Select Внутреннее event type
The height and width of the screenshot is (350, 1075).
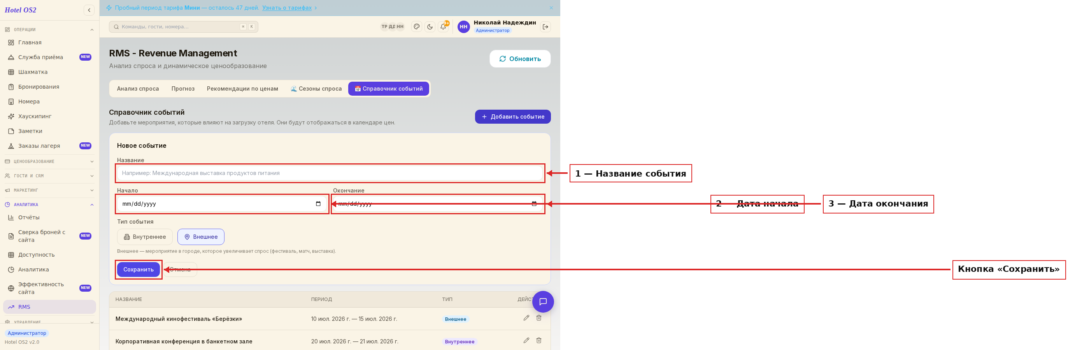click(x=145, y=237)
